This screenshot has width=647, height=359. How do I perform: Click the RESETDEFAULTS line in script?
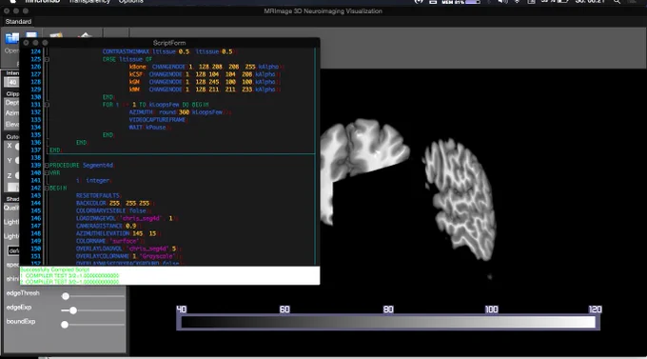point(99,195)
